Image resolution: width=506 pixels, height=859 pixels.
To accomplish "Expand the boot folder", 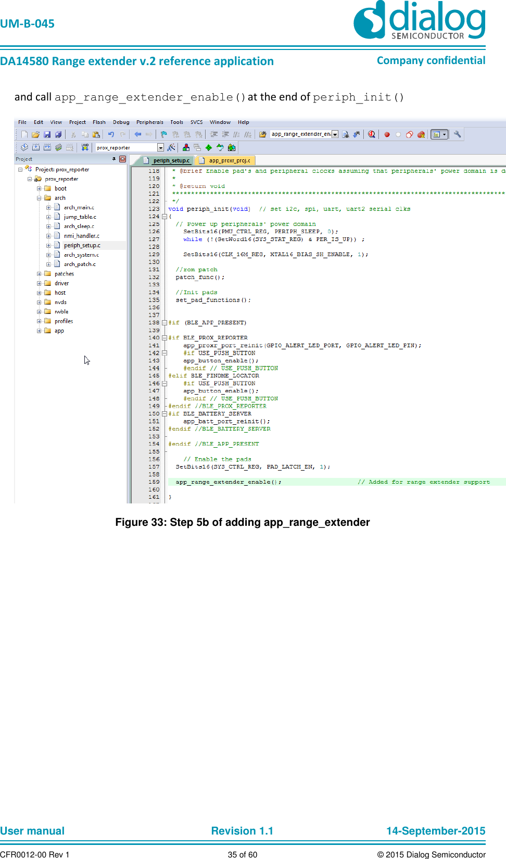I will [x=39, y=188].
